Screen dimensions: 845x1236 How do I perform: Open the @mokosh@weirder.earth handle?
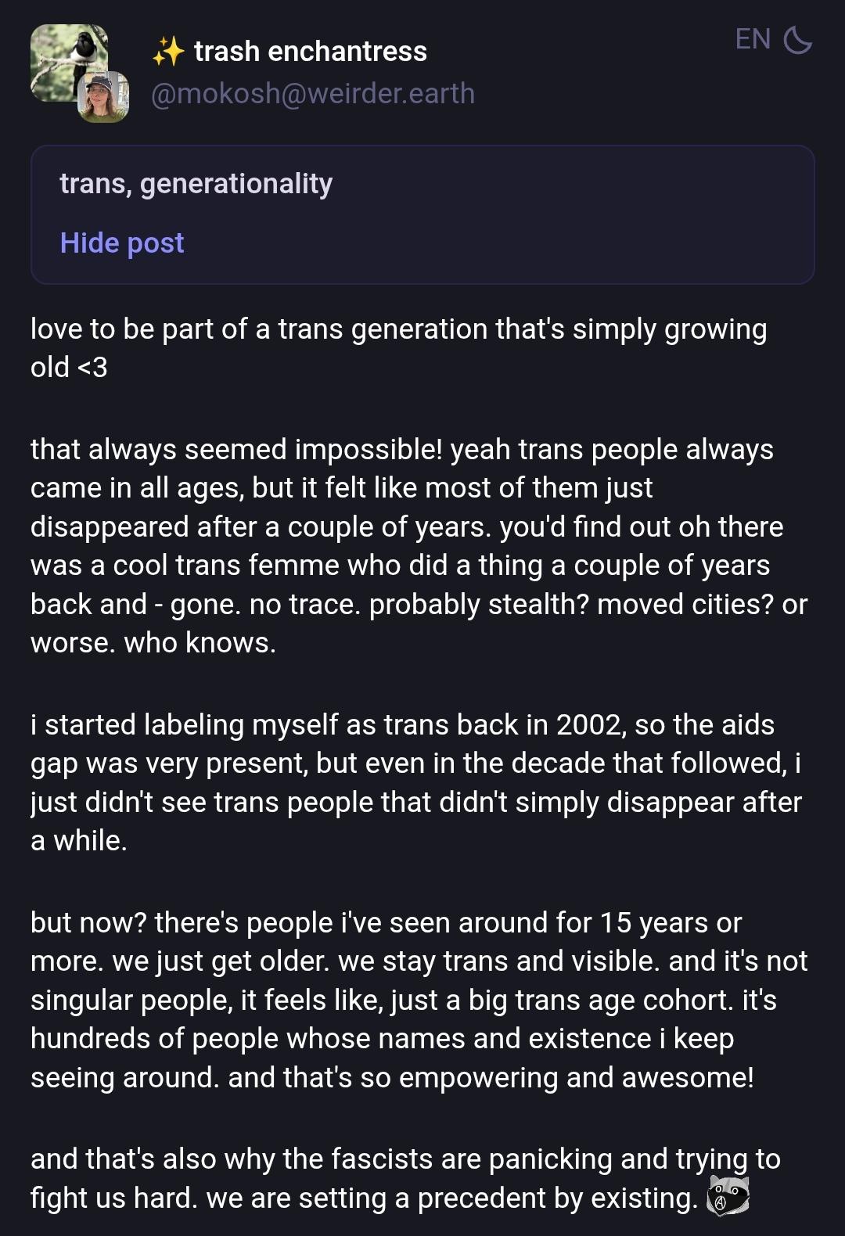[312, 94]
